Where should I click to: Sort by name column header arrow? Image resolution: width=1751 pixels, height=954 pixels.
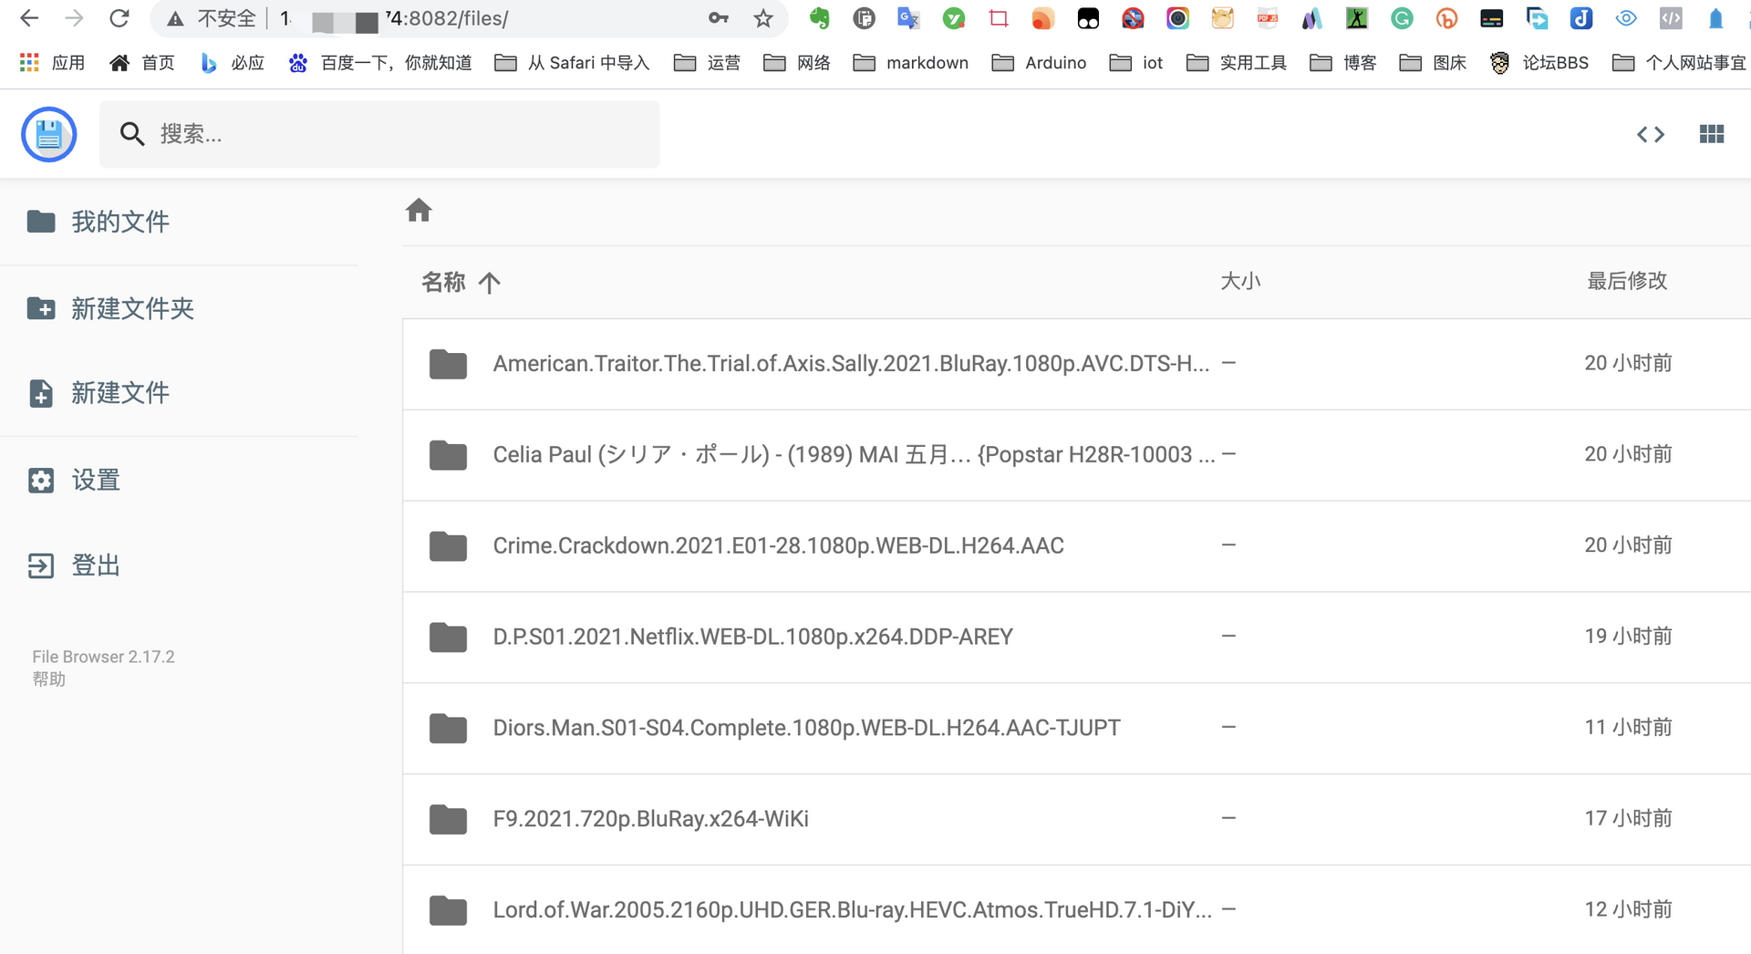[x=489, y=283]
